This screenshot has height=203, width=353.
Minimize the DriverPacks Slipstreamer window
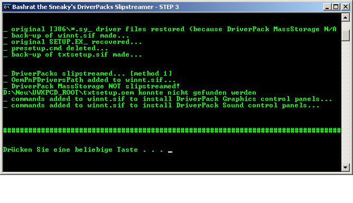pyautogui.click(x=327, y=7)
